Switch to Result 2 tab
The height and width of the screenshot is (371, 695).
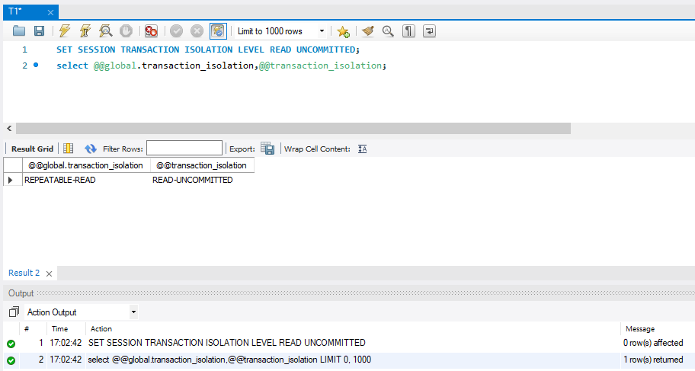click(x=24, y=273)
